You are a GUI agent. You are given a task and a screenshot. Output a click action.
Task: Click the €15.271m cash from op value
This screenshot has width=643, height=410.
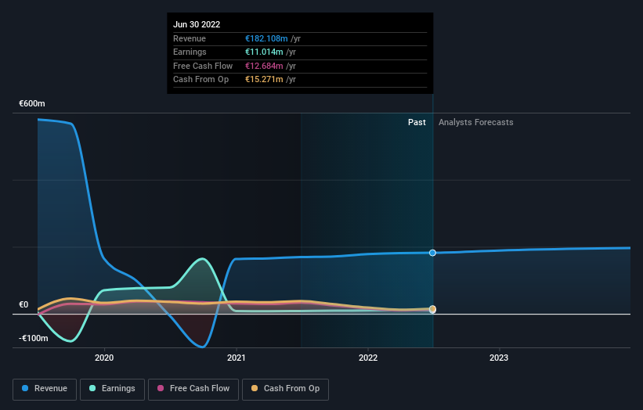point(264,80)
